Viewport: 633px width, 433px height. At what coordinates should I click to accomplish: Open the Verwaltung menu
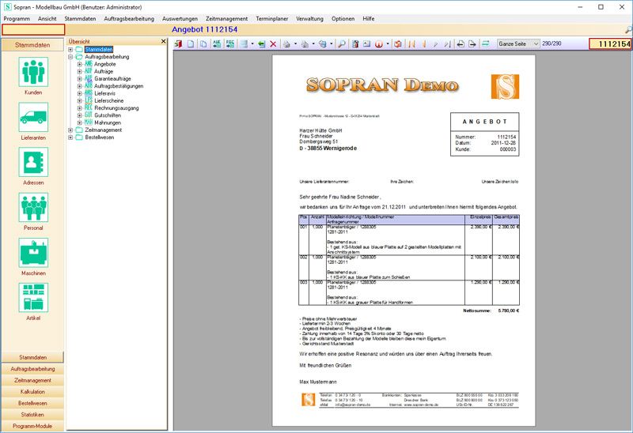309,18
